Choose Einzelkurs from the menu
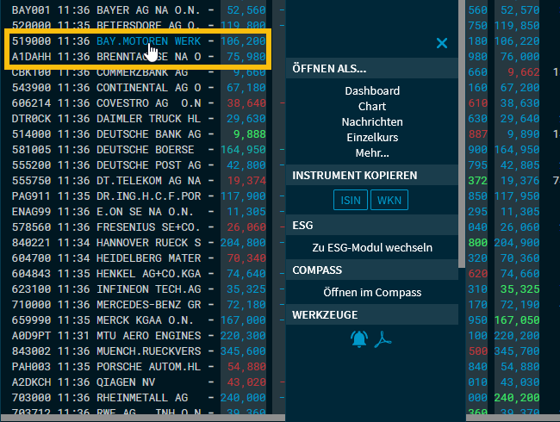 tap(372, 138)
